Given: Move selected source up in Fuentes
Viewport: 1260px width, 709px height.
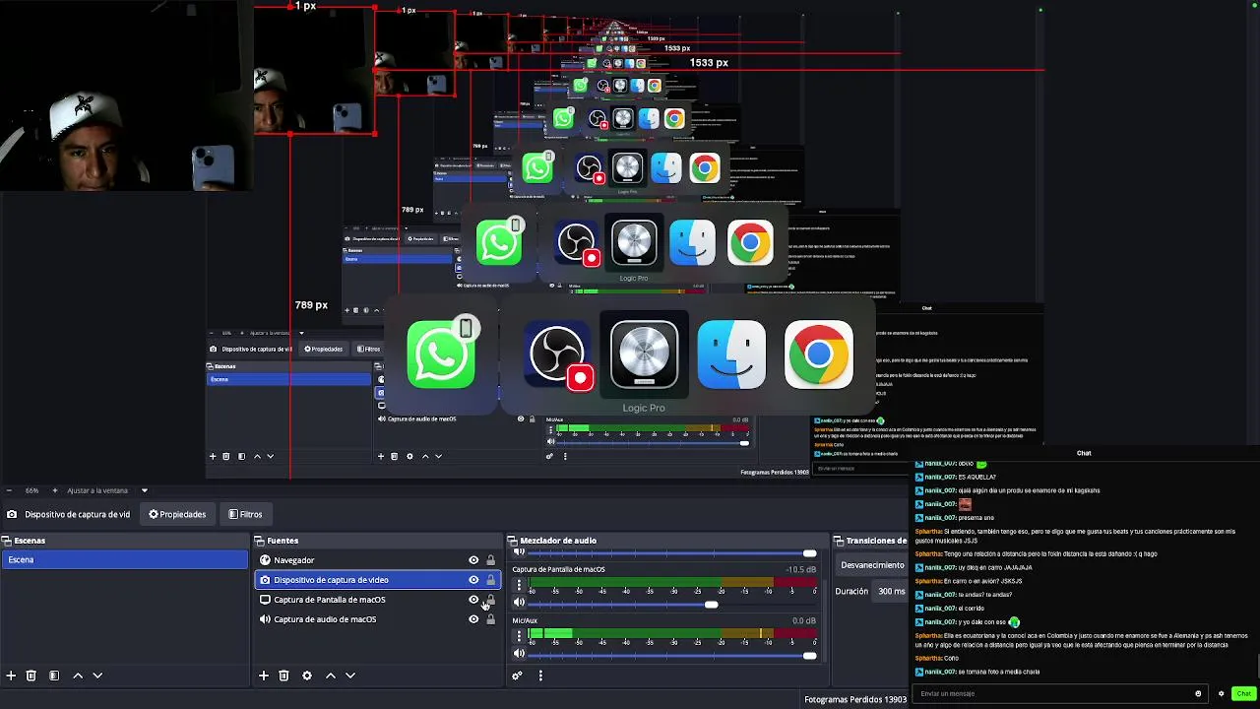Looking at the screenshot, I should (330, 676).
